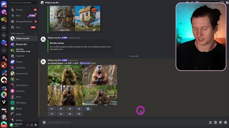Open the emoji picker
Screen dimensions: 229x128
point(225,122)
